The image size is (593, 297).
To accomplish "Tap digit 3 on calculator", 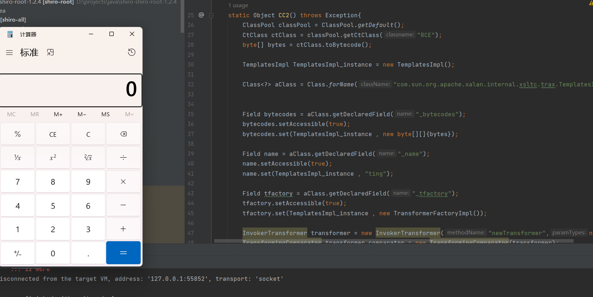I will click(88, 229).
